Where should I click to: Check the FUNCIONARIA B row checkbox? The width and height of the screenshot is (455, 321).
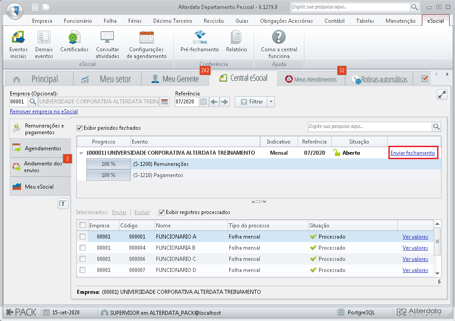pos(82,248)
